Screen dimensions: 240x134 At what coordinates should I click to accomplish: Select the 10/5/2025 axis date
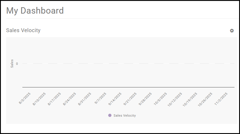click(x=160, y=99)
